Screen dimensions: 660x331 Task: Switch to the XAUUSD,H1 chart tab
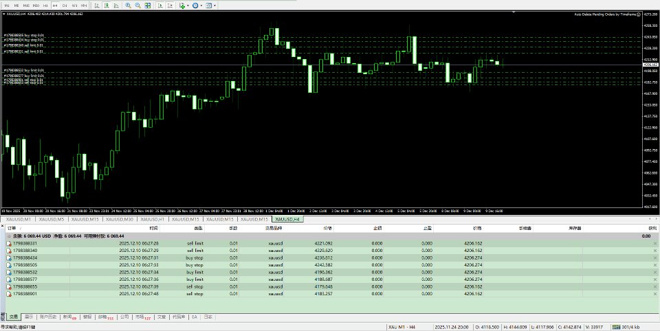pyautogui.click(x=153, y=219)
